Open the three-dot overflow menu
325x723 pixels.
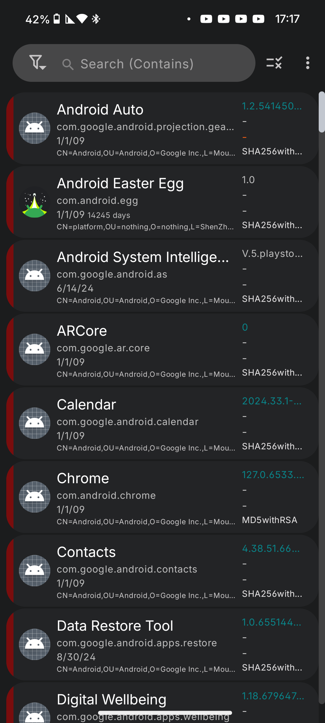coord(308,63)
